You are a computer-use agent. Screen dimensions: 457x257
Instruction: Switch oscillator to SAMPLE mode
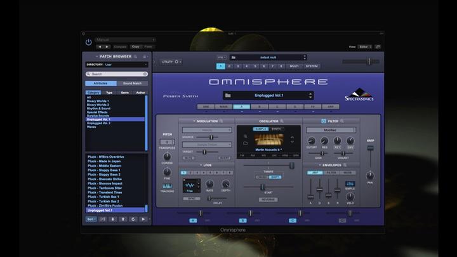(261, 129)
